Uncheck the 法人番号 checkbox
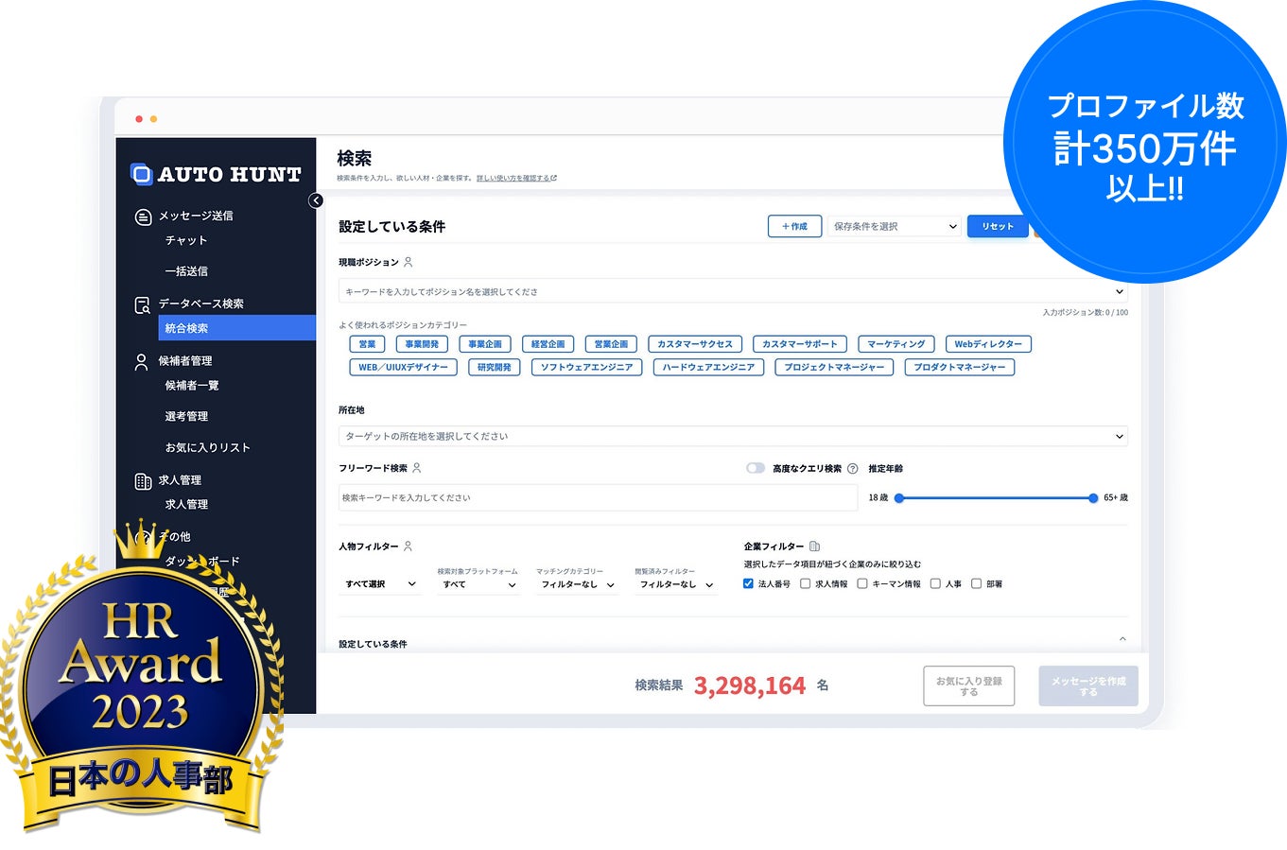This screenshot has height=850, width=1287. [748, 583]
